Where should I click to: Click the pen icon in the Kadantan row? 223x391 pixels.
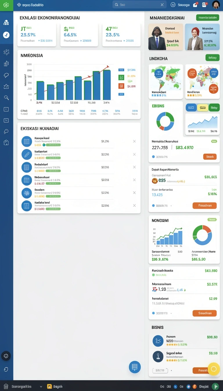click(x=27, y=154)
